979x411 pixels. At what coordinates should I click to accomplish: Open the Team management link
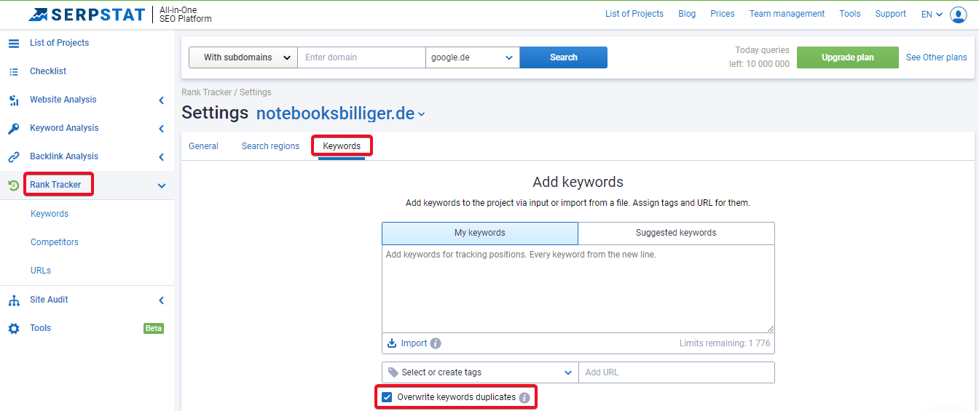[787, 14]
